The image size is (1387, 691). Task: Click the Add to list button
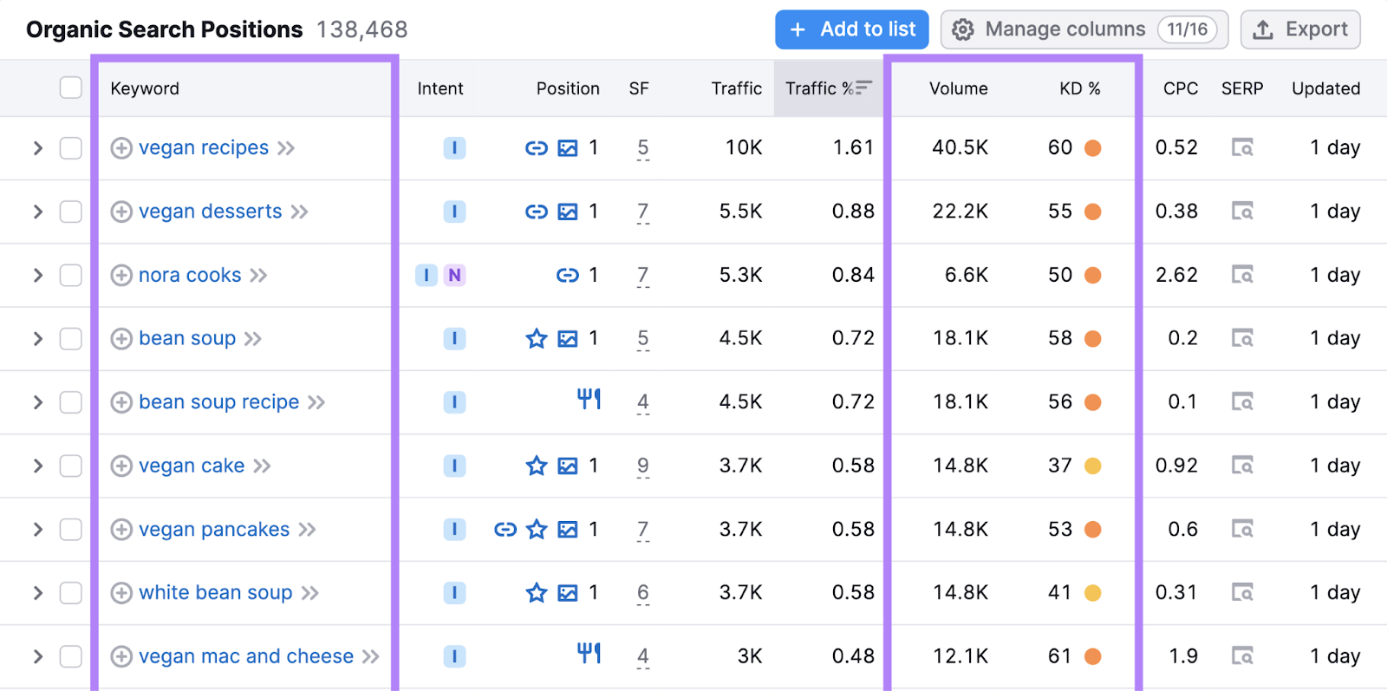[852, 29]
